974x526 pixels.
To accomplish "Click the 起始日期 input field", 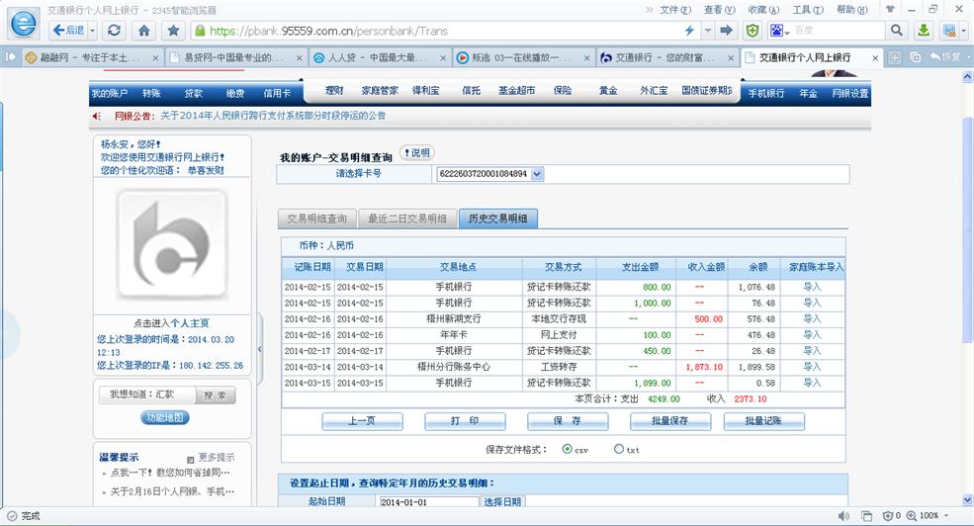I will 427,502.
